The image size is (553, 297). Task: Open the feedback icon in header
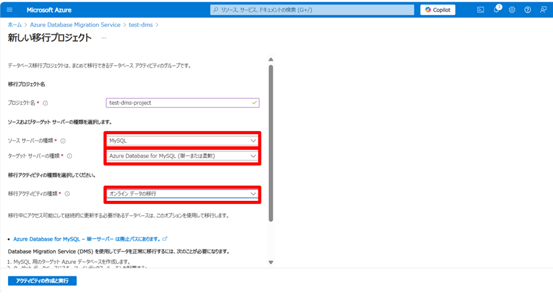(x=542, y=10)
